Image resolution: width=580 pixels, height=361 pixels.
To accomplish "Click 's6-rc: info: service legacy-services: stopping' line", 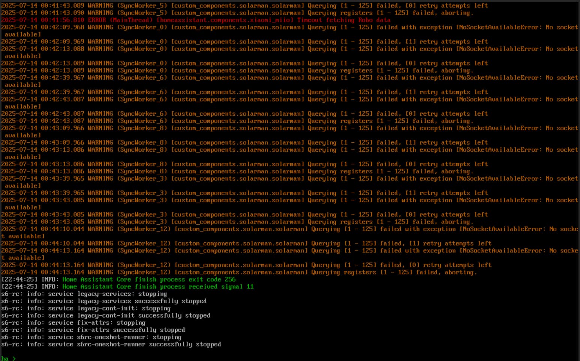I will pyautogui.click(x=84, y=294).
